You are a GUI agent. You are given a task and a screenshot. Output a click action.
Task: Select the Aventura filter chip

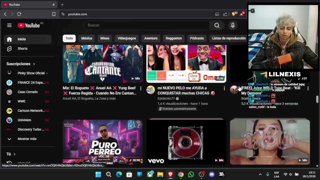click(151, 38)
